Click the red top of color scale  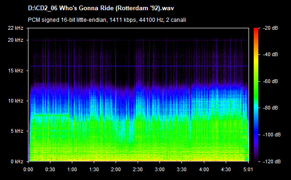[x=256, y=30]
